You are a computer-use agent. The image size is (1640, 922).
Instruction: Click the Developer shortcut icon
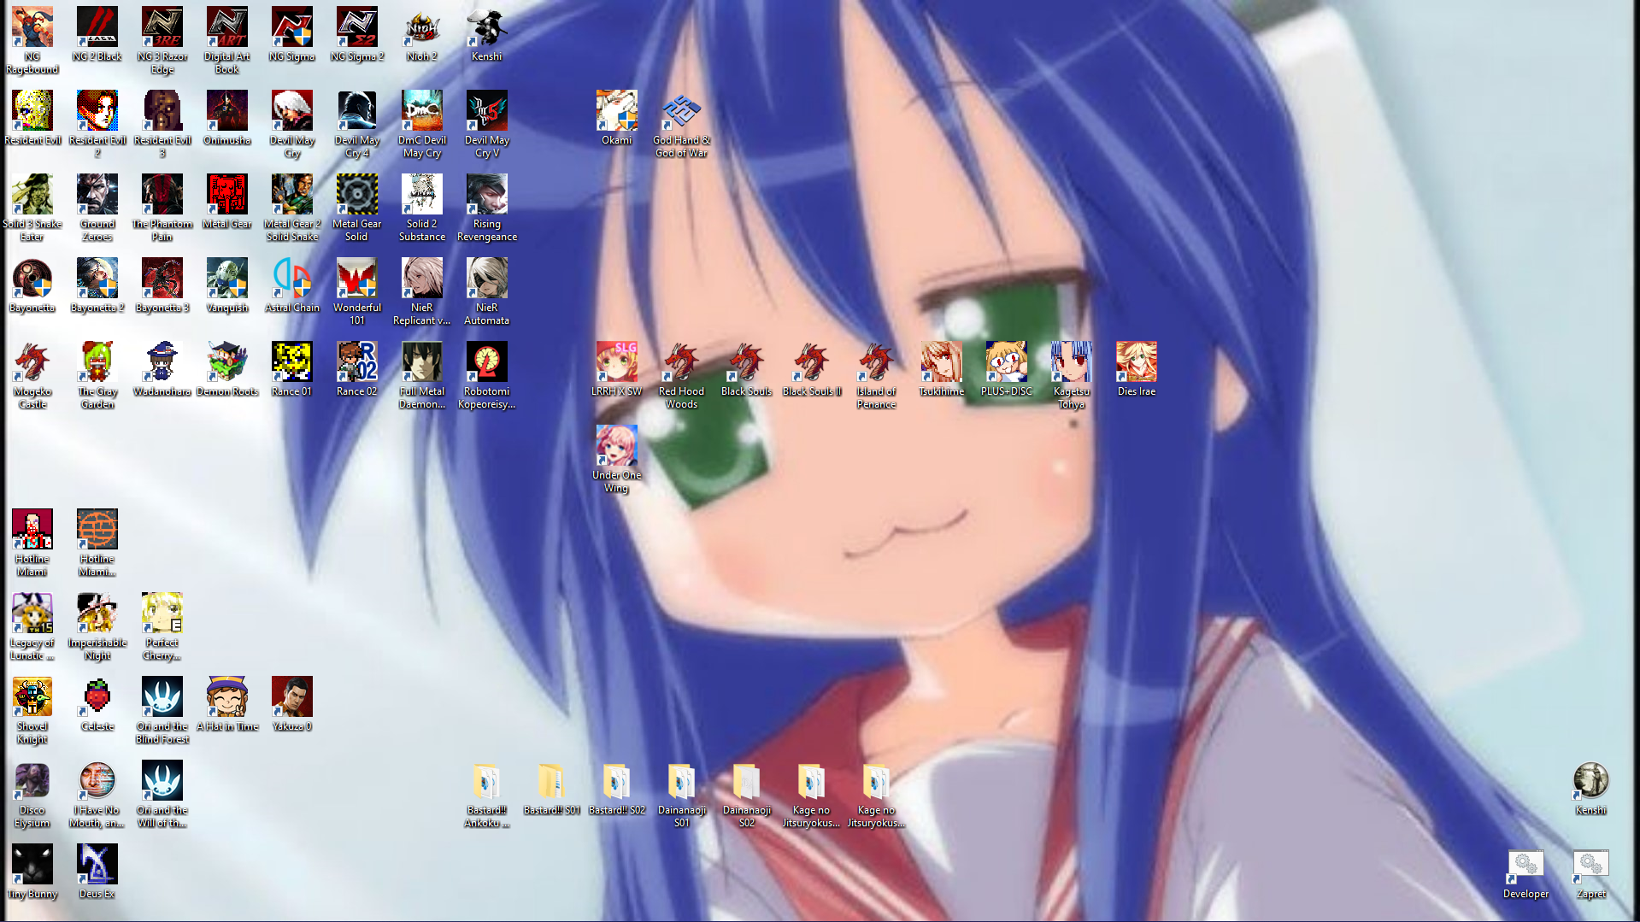click(x=1526, y=866)
